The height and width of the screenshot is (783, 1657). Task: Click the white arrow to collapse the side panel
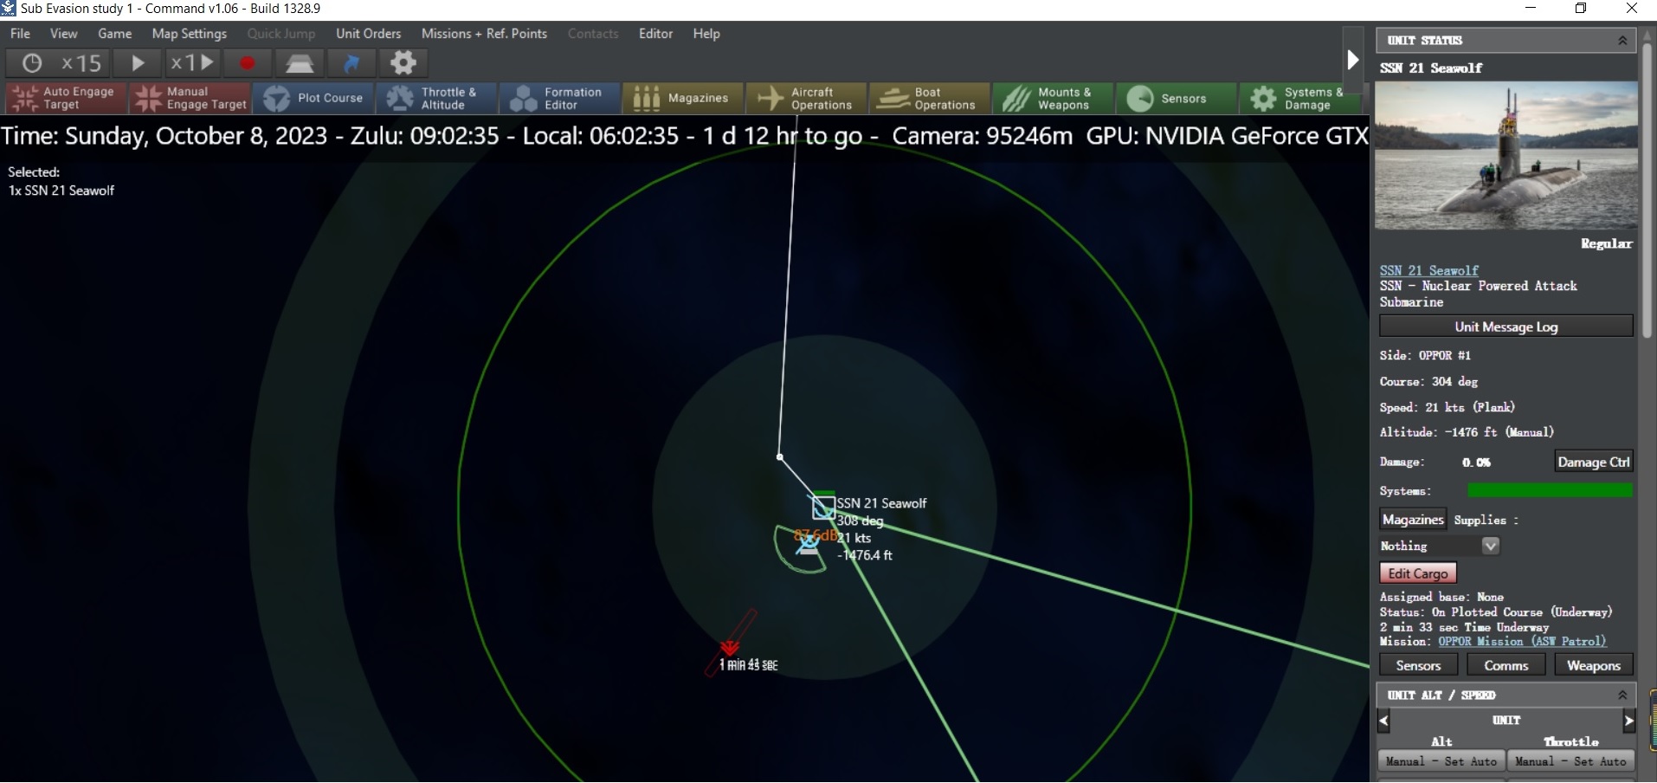1353,60
